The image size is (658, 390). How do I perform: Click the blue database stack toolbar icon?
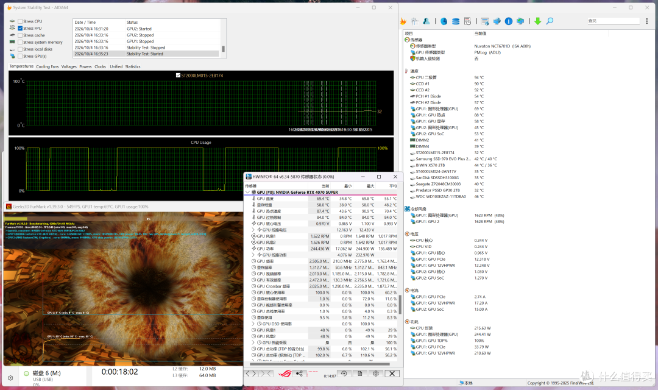pyautogui.click(x=456, y=21)
